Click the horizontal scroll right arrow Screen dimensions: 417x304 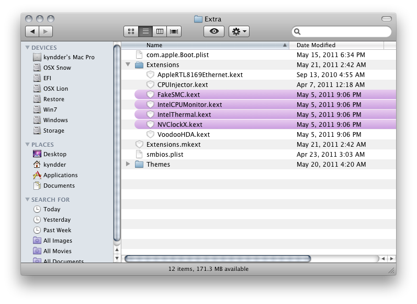click(391, 258)
